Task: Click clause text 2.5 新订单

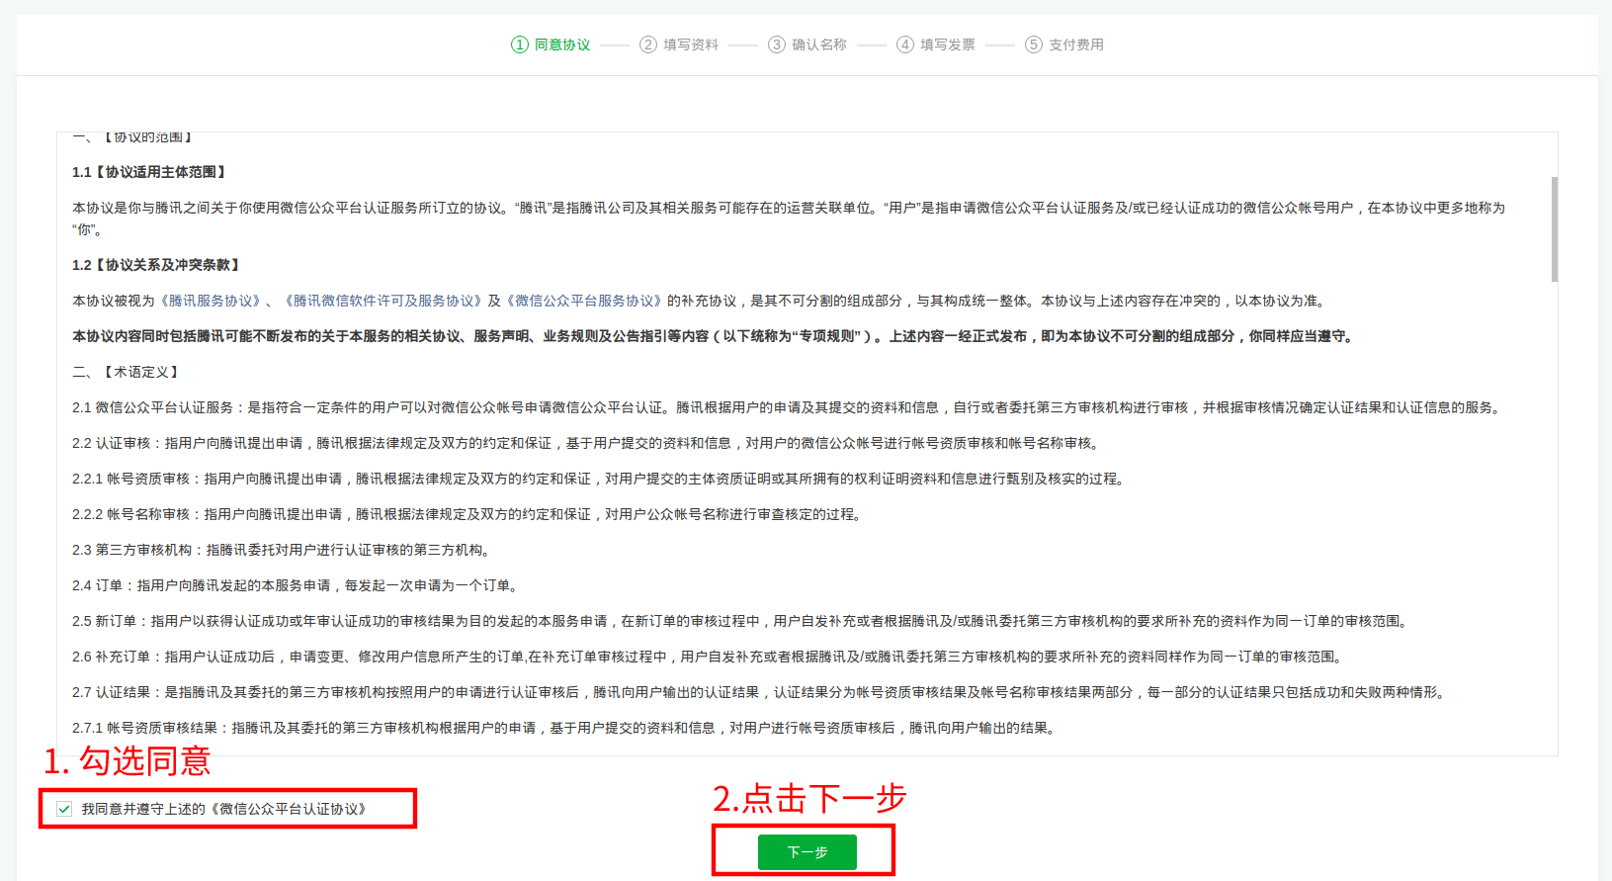Action: (742, 621)
